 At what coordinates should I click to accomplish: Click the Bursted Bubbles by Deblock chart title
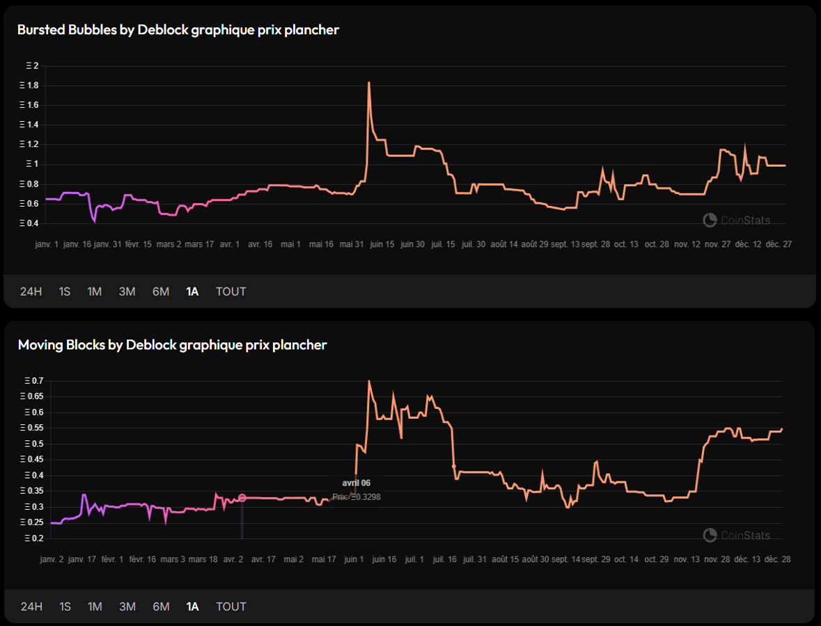click(178, 30)
